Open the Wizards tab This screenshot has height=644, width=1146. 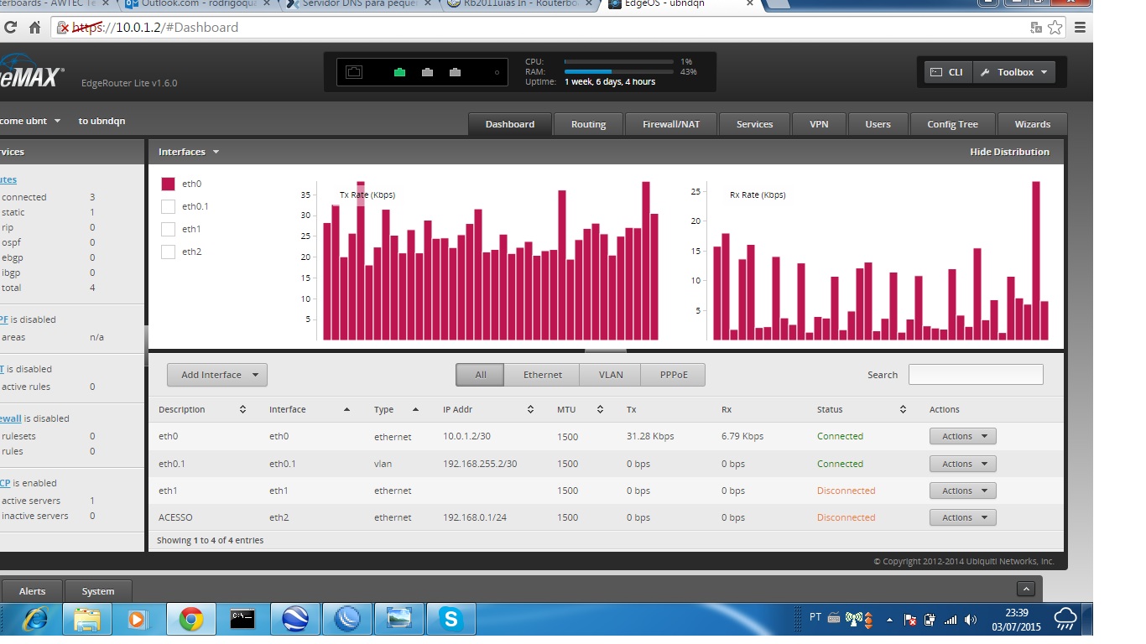point(1032,124)
